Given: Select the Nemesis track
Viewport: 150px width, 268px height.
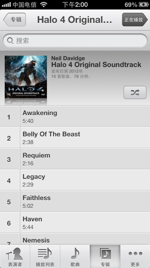Looking at the screenshot, I should [x=75, y=239].
